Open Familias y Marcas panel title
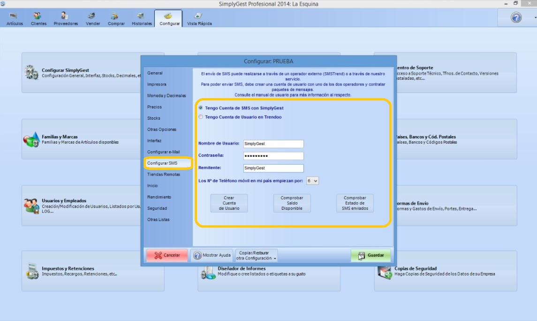 60,137
